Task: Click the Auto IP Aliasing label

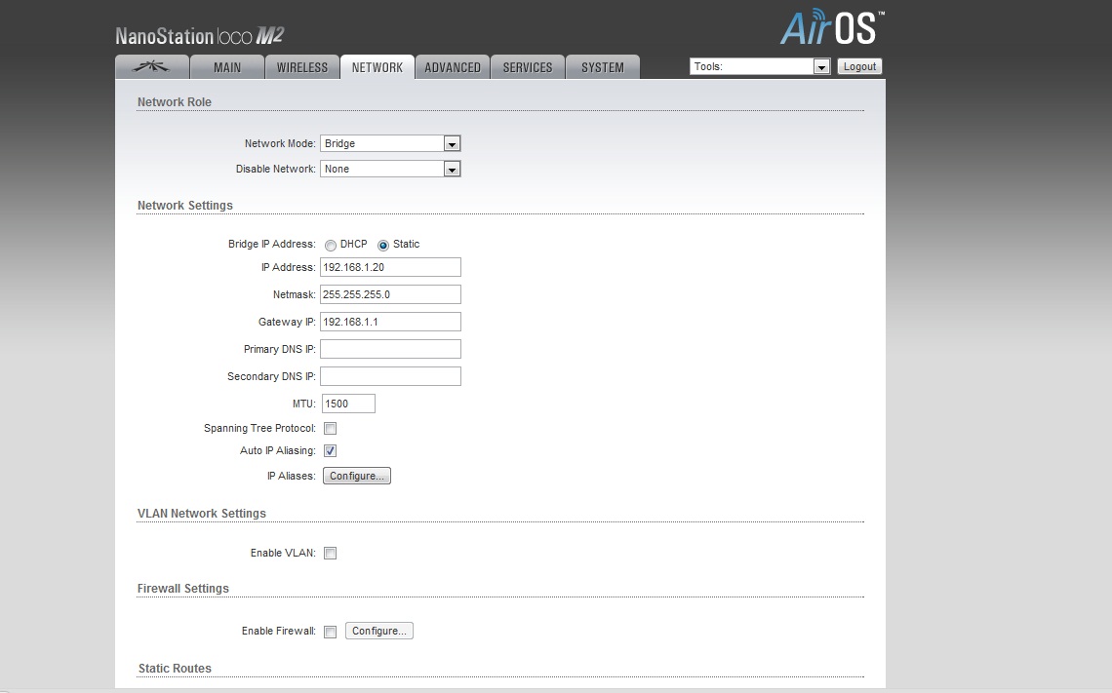Action: 278,450
